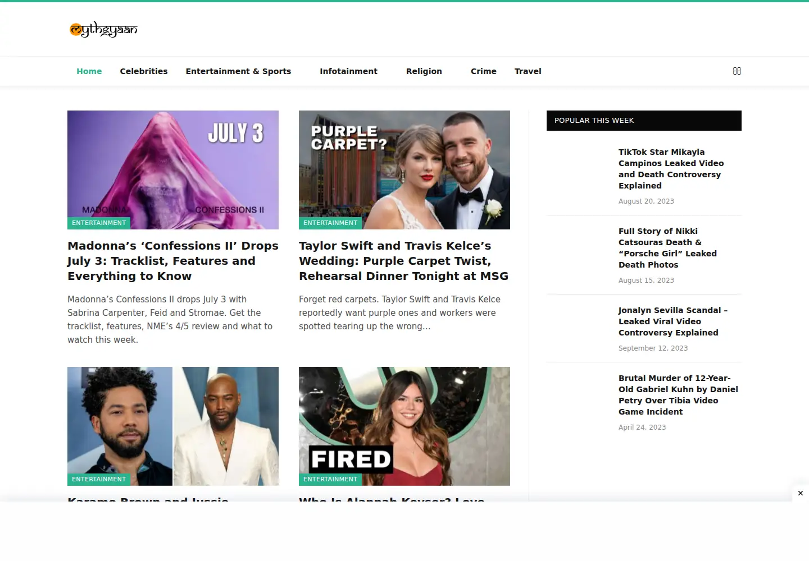809x561 pixels.
Task: Click the Popular This Week heading
Action: pyautogui.click(x=594, y=121)
